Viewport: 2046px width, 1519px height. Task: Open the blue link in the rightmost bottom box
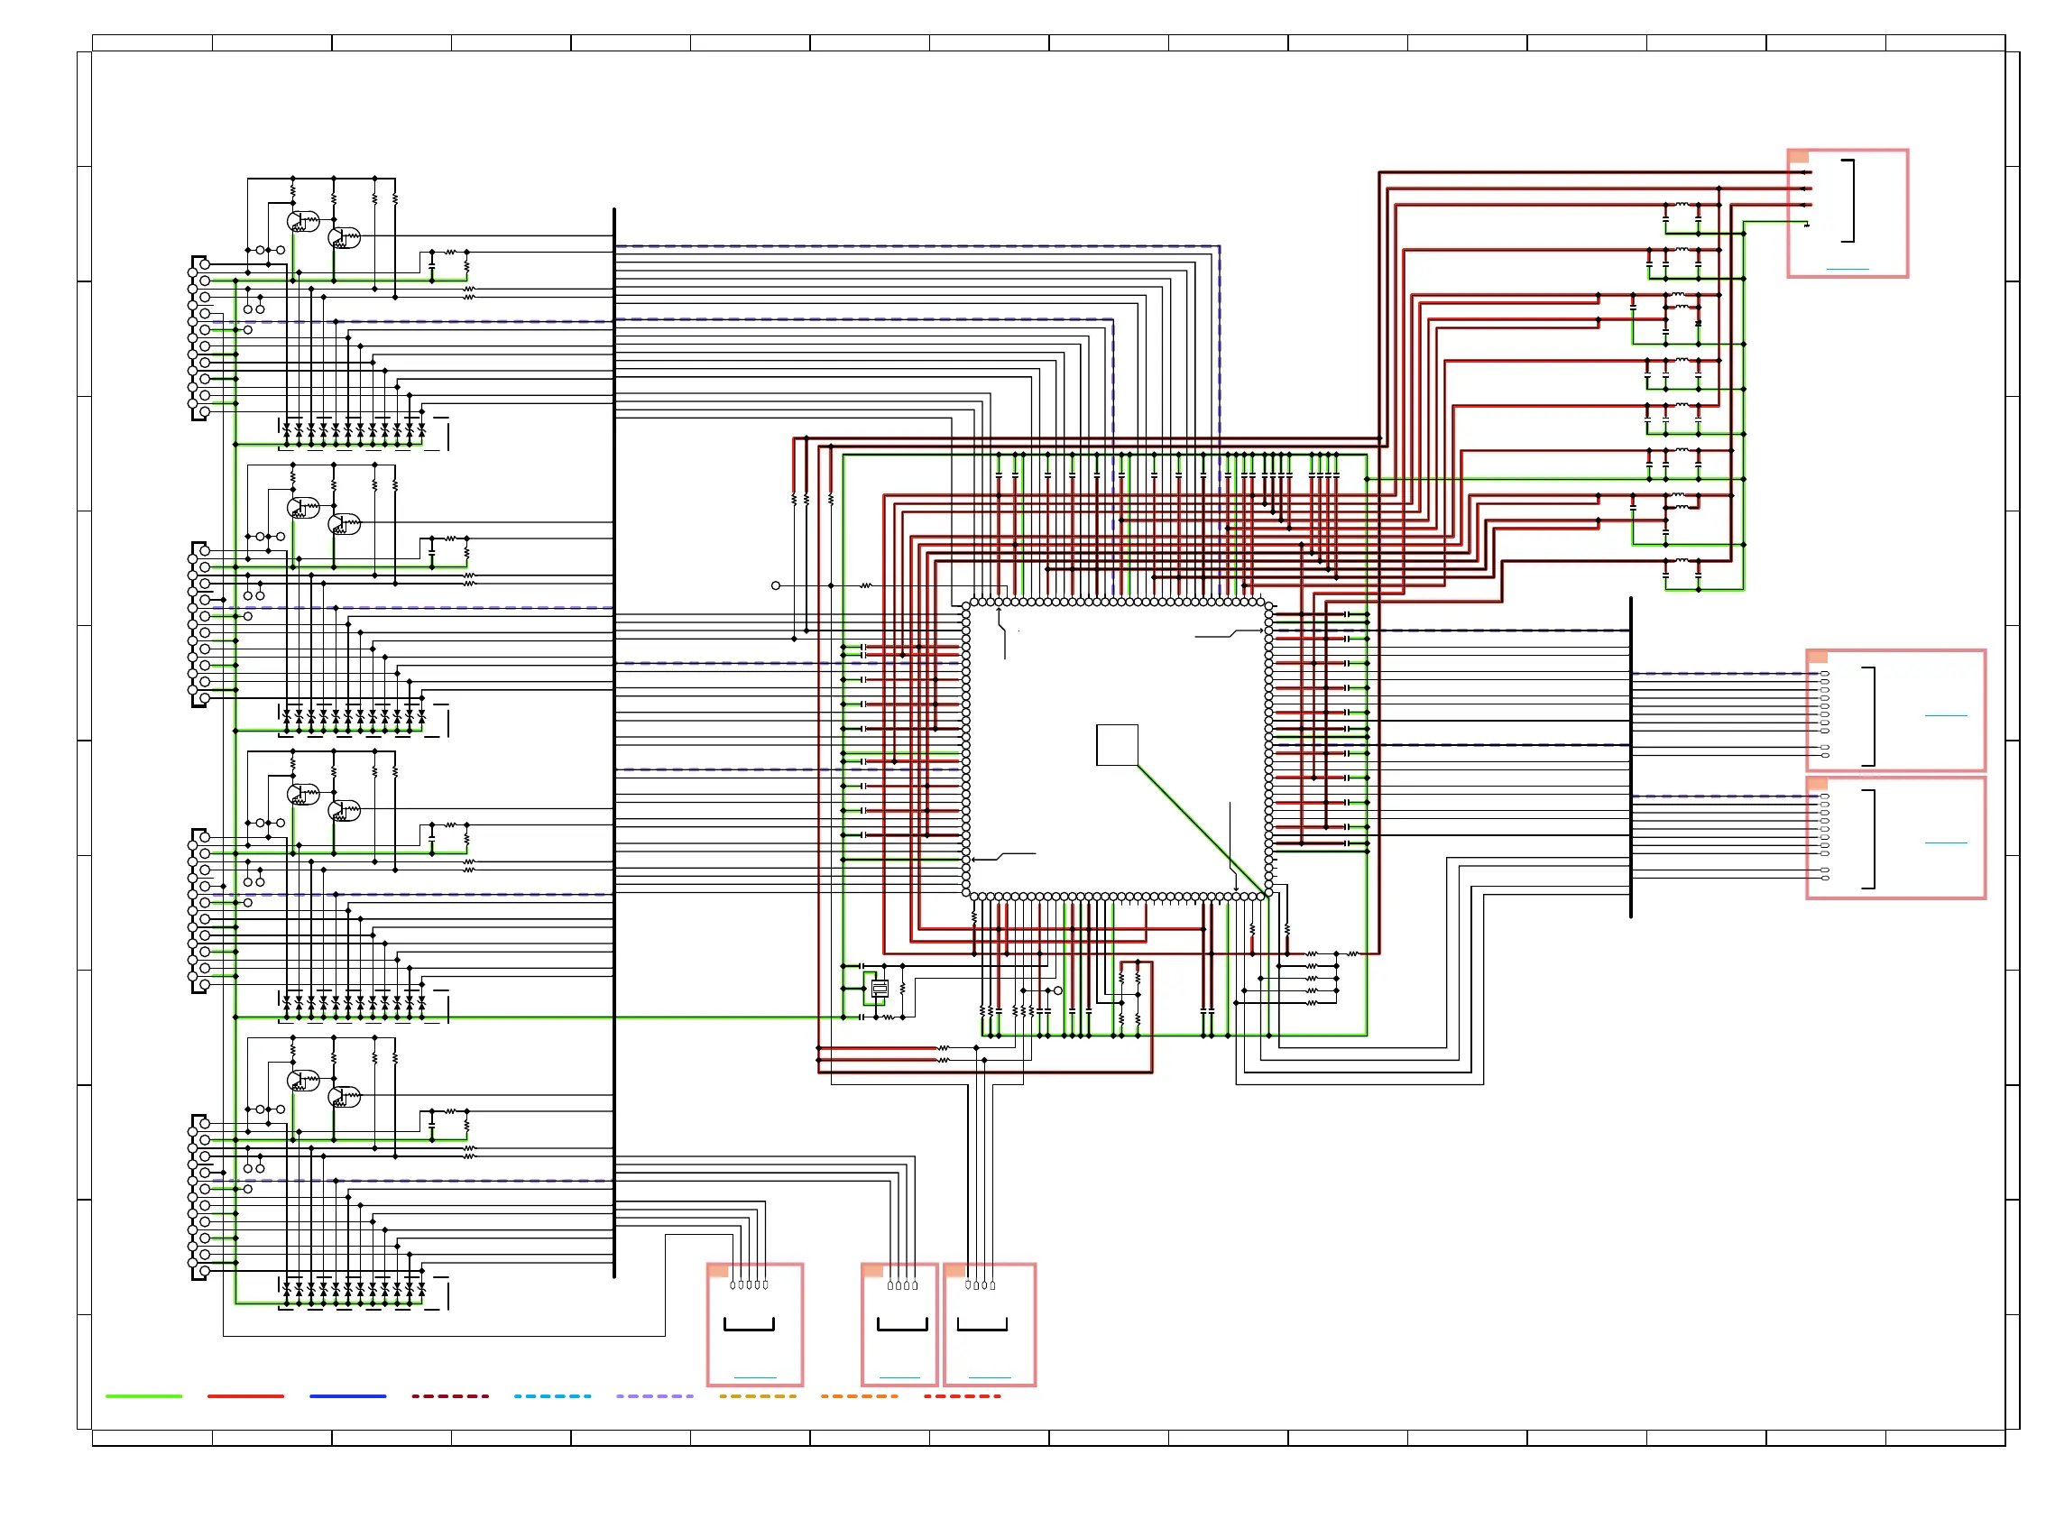tap(990, 1377)
